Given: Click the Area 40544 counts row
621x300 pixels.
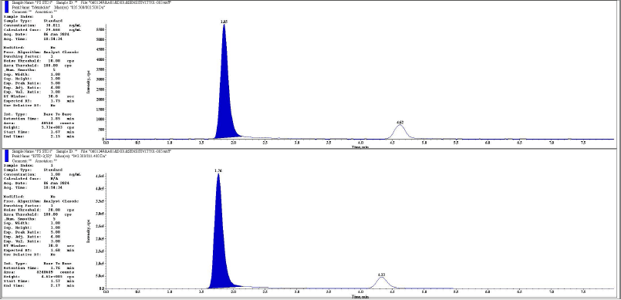Looking at the screenshot, I should click(x=39, y=123).
